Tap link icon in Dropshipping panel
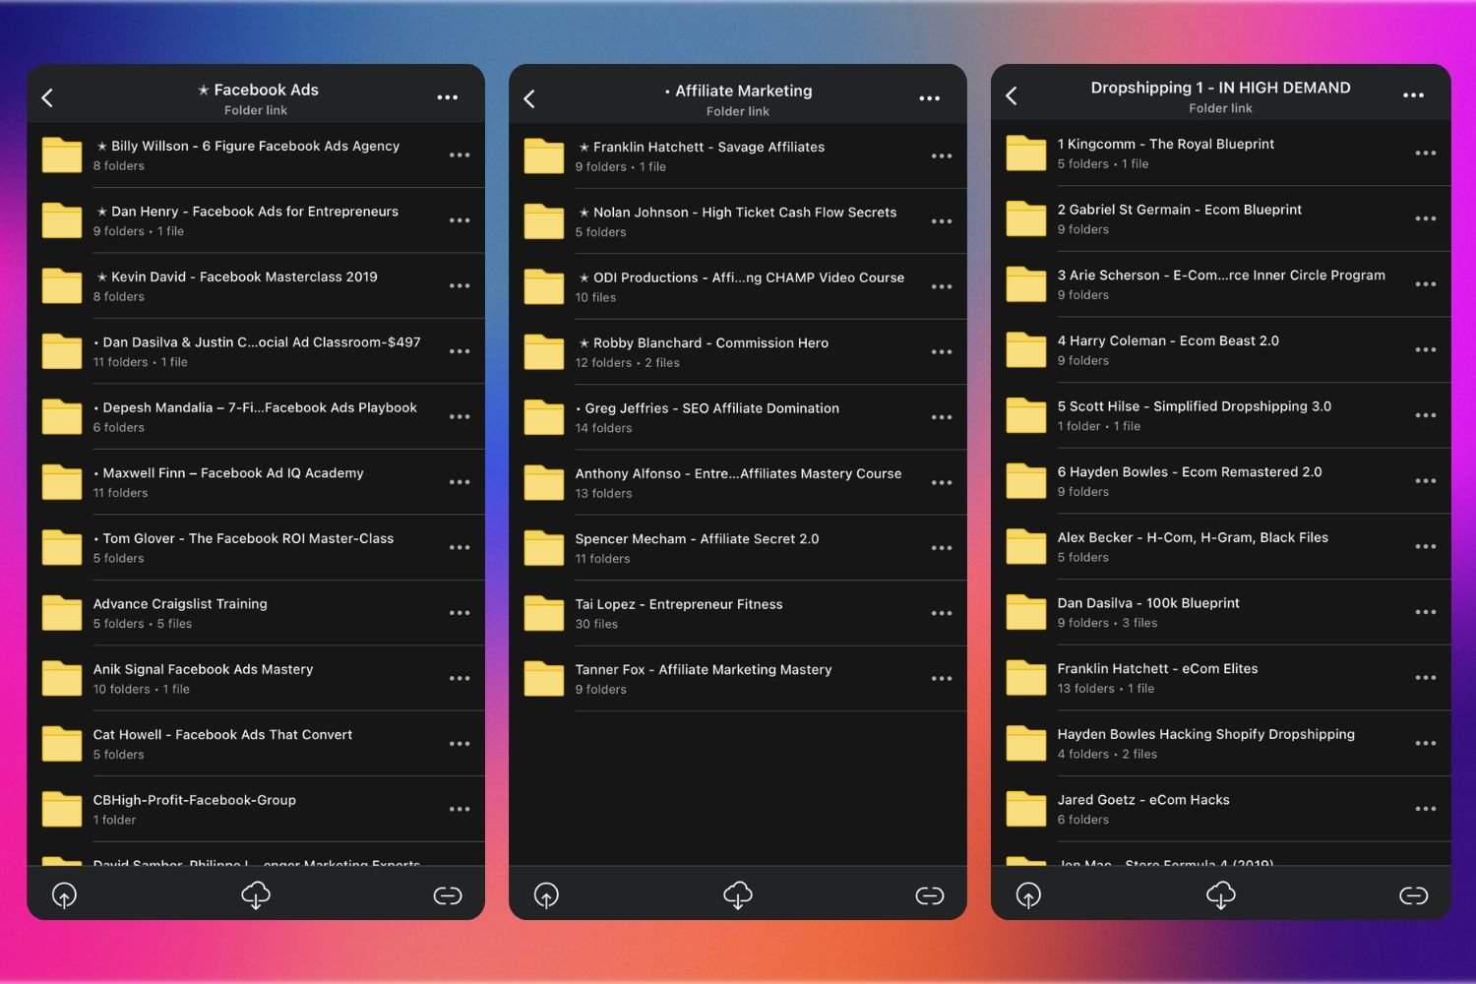This screenshot has height=984, width=1476. (1414, 895)
